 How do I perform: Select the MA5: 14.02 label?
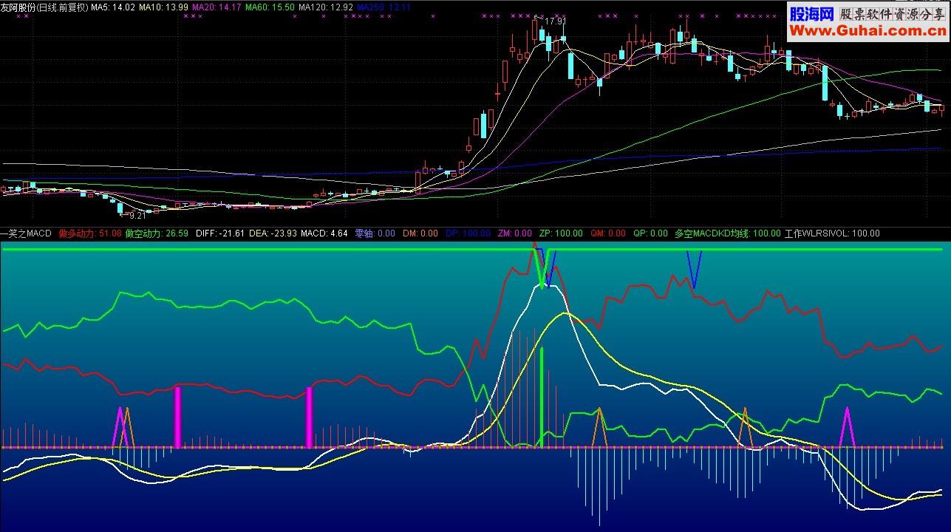click(x=113, y=7)
